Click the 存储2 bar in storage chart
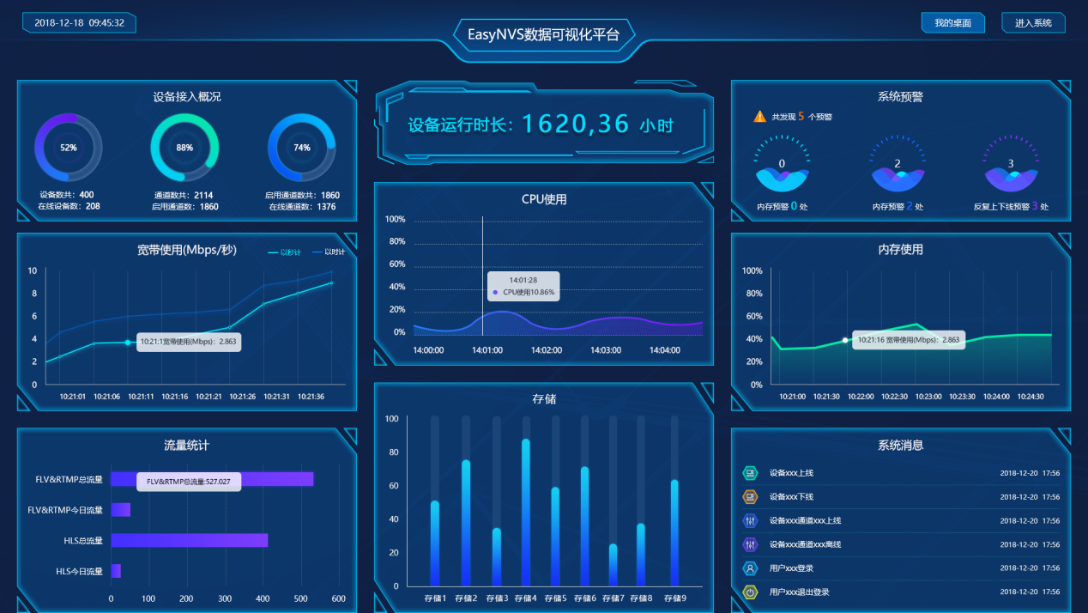This screenshot has width=1088, height=613. (x=466, y=523)
